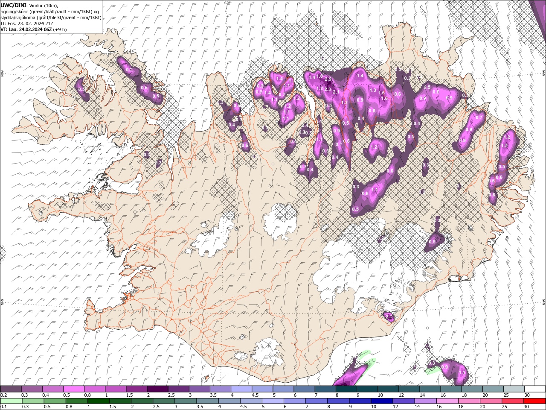Image resolution: width=546 pixels, height=410 pixels.
Task: Pick the 4.5 light blue swatch in lower legend row
Action: (251, 401)
